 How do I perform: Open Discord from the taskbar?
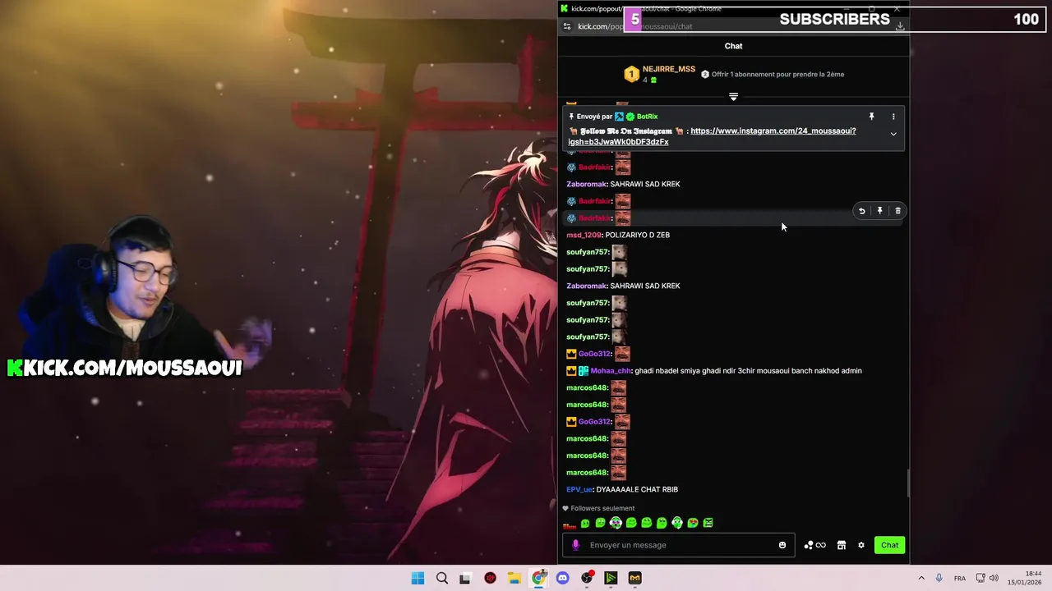(562, 578)
